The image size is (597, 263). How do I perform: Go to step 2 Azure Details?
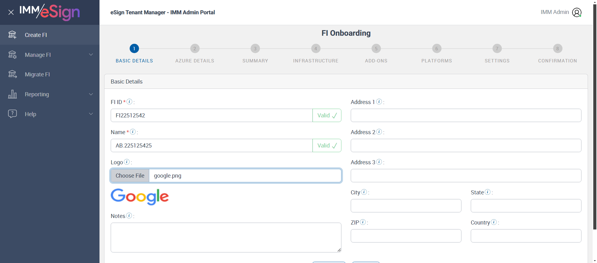pos(195,49)
